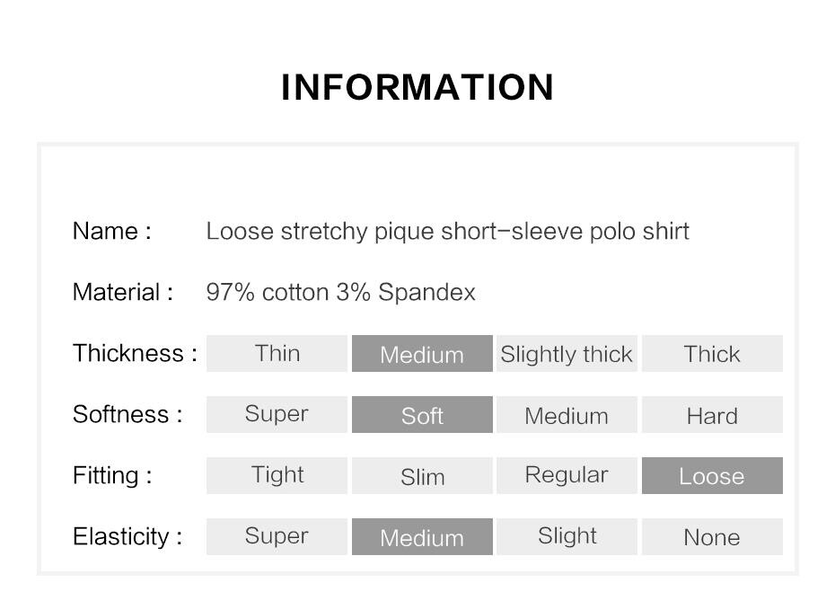Image resolution: width=835 pixels, height=609 pixels.
Task: Select the Thin thickness option
Action: coord(277,353)
